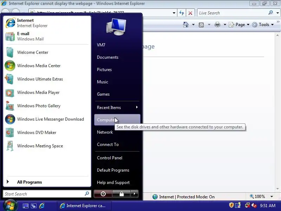
Task: Click the computer user picture
Action: pyautogui.click(x=116, y=27)
